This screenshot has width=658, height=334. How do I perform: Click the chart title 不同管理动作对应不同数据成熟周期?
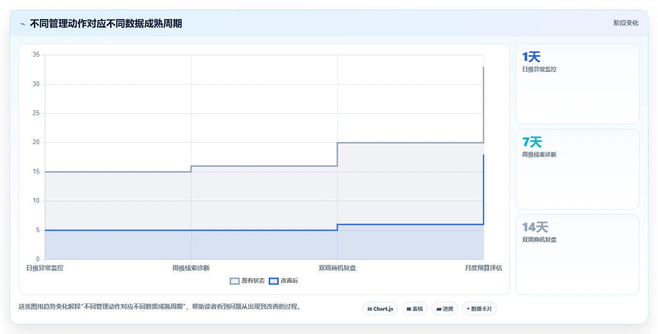pos(106,23)
